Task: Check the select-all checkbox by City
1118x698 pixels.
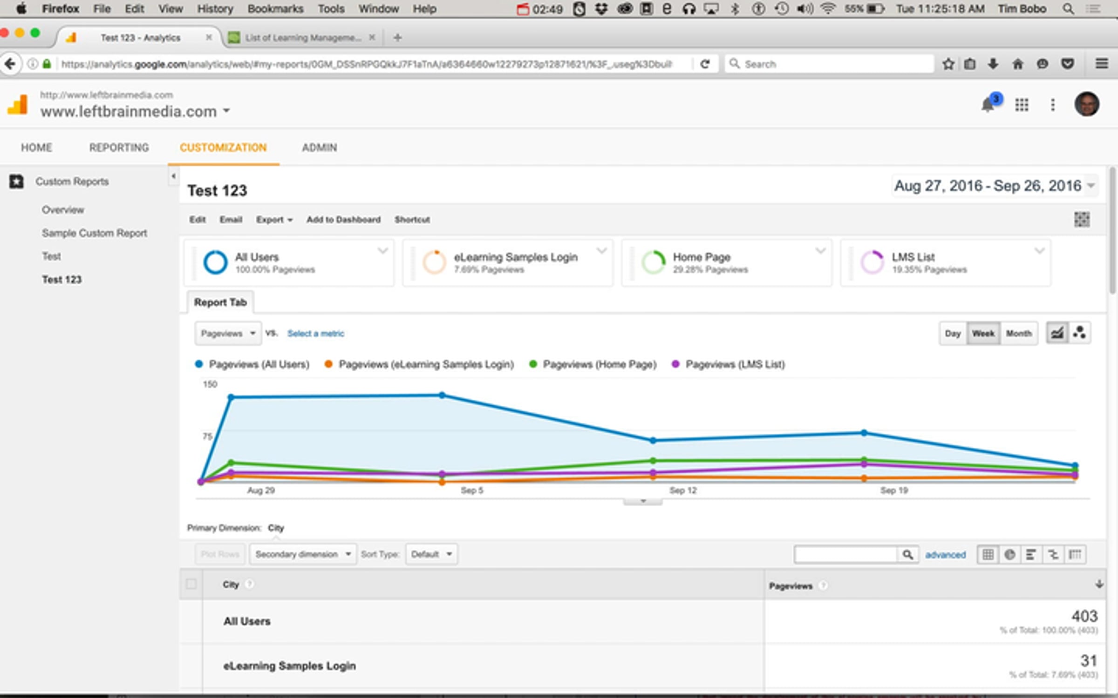Action: (191, 584)
